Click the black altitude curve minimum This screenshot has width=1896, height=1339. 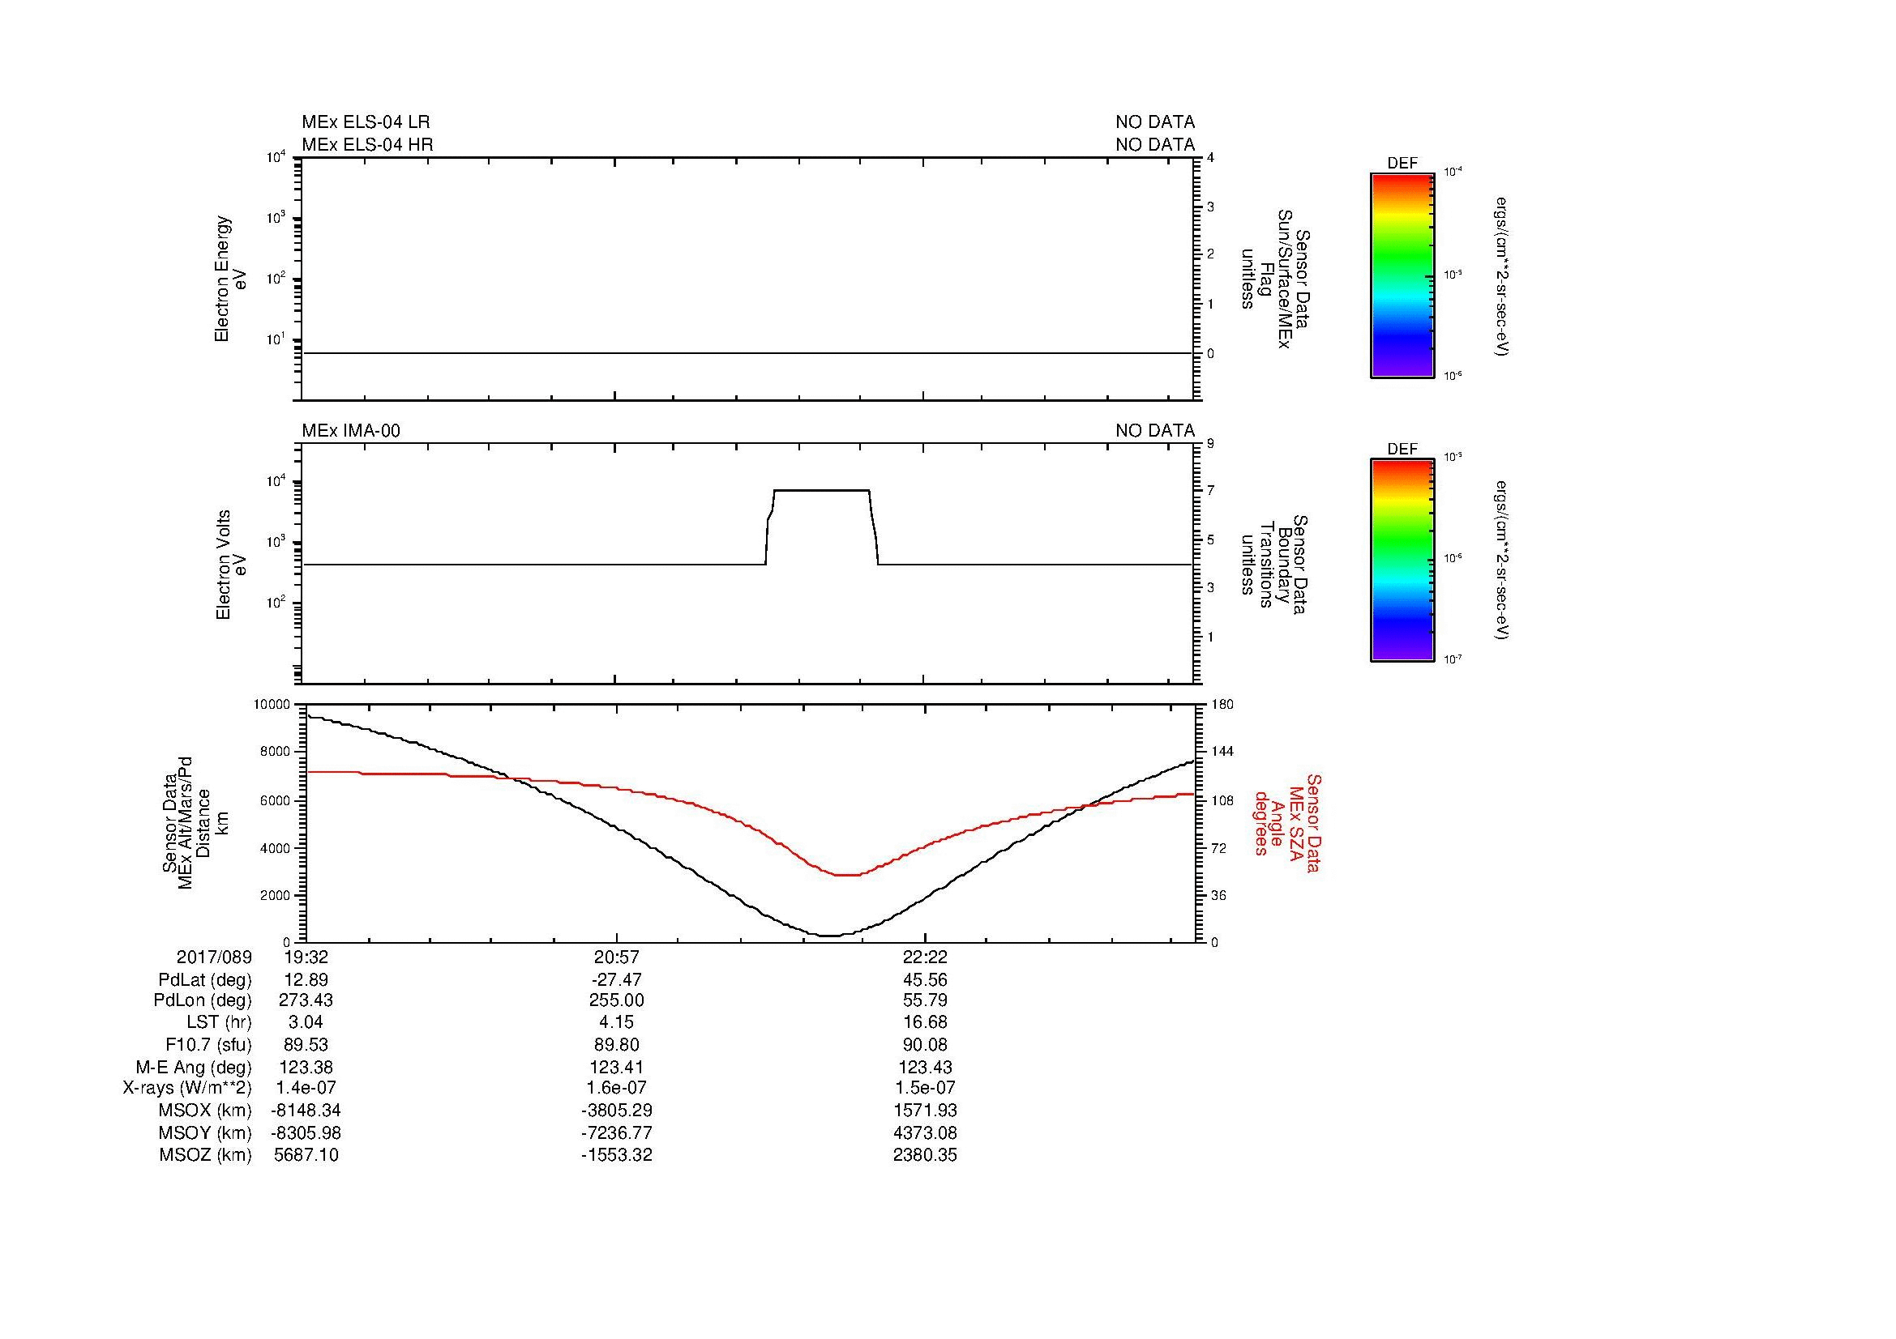(x=828, y=936)
